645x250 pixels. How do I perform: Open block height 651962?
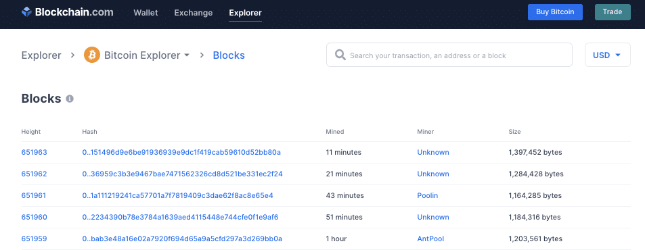pyautogui.click(x=34, y=174)
